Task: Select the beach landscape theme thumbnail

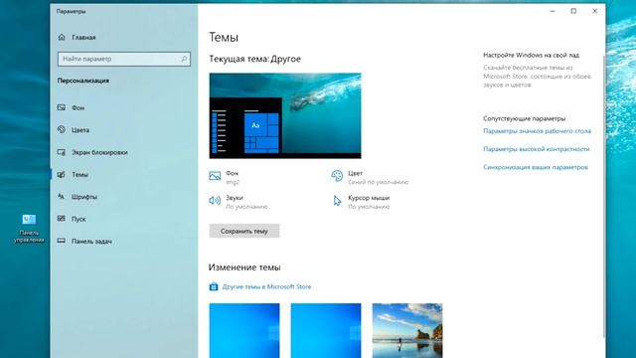Action: pos(407,330)
